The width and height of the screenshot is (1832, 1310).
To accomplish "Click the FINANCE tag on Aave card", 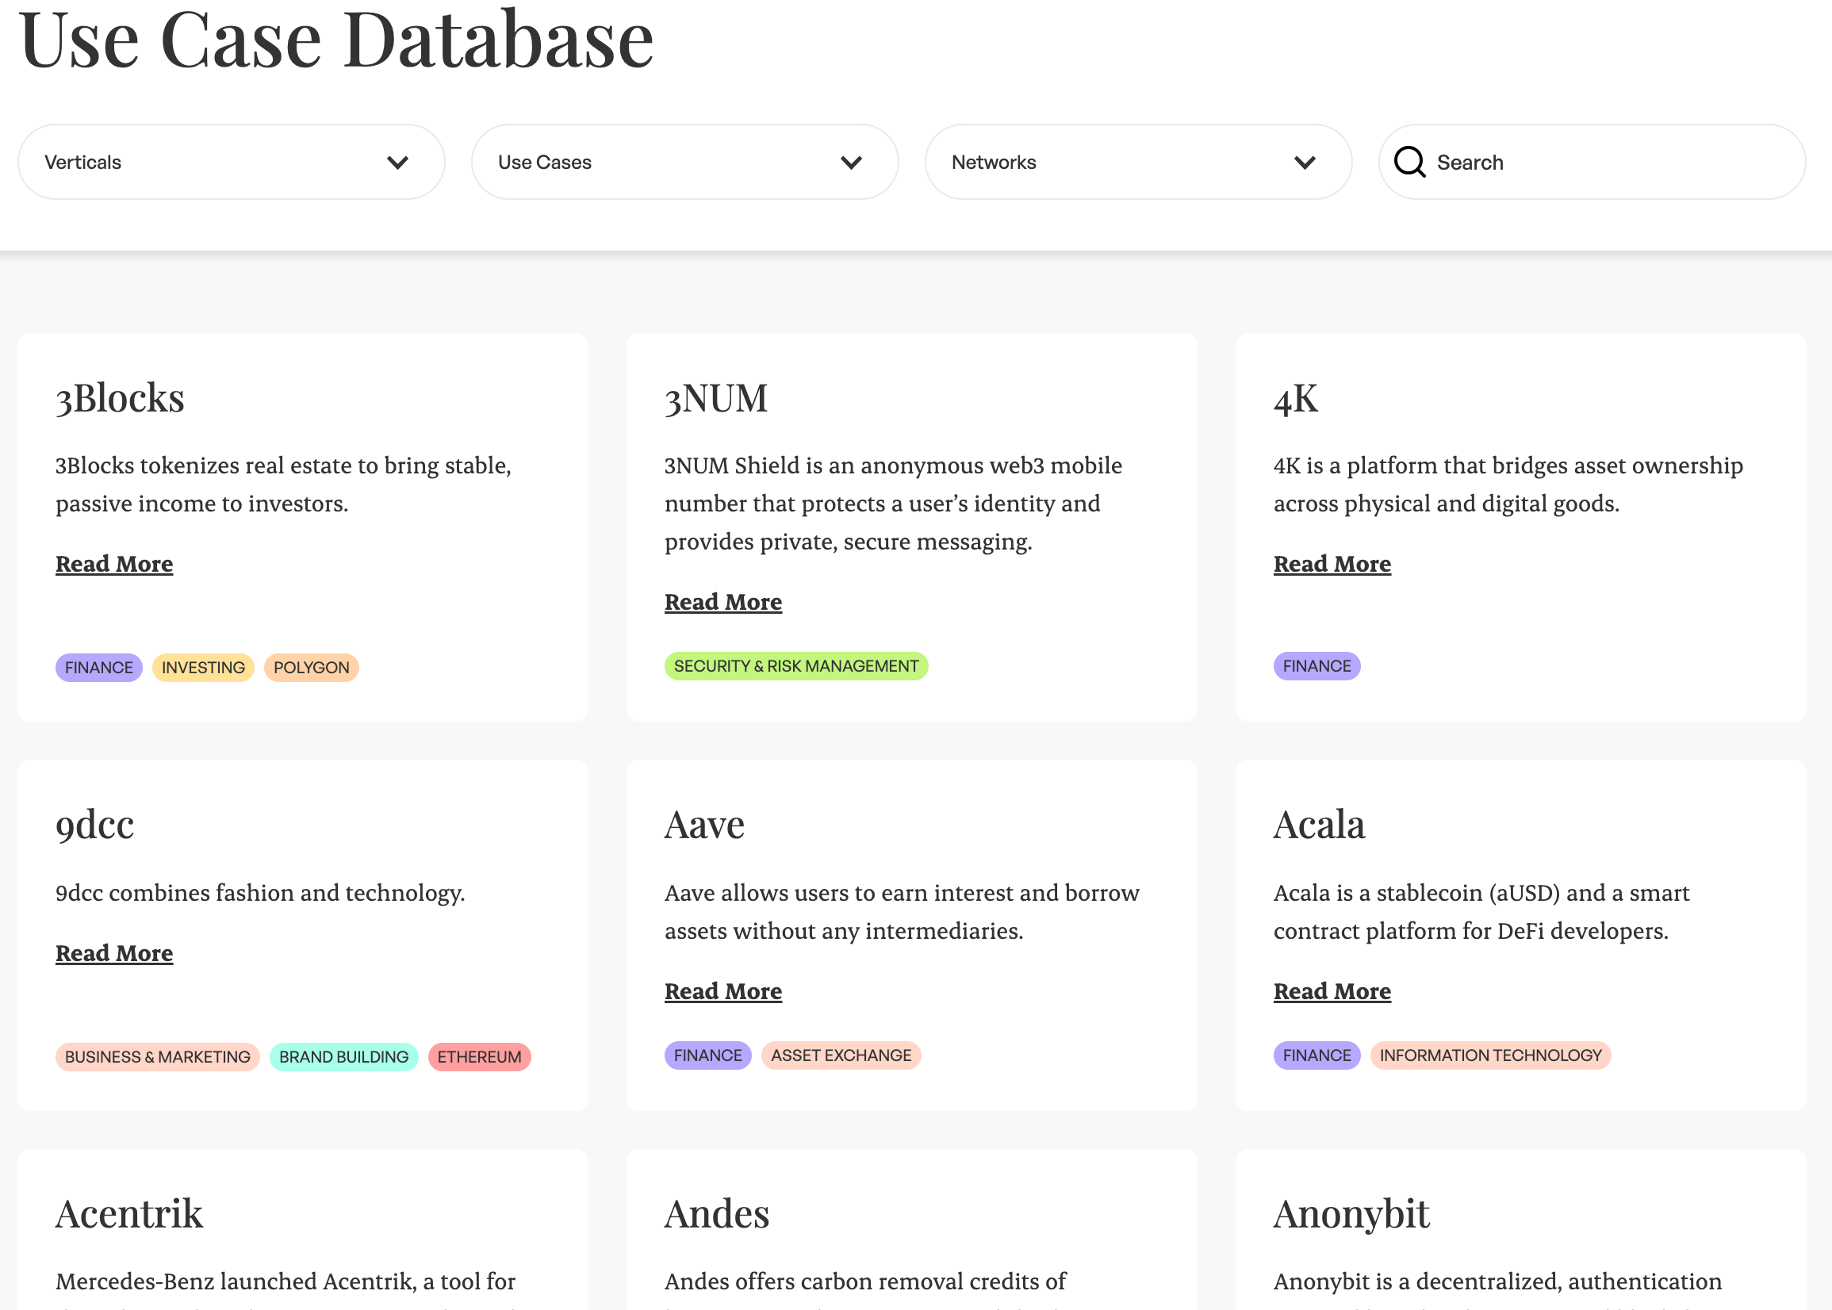I will [707, 1055].
